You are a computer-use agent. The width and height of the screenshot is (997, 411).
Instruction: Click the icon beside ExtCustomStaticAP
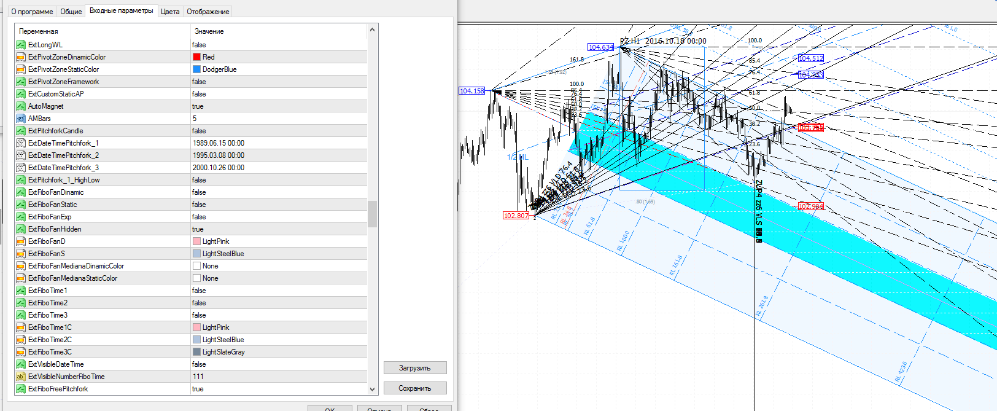click(21, 94)
